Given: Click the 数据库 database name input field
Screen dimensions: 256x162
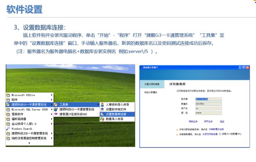Looking at the screenshot, I should 209,104.
